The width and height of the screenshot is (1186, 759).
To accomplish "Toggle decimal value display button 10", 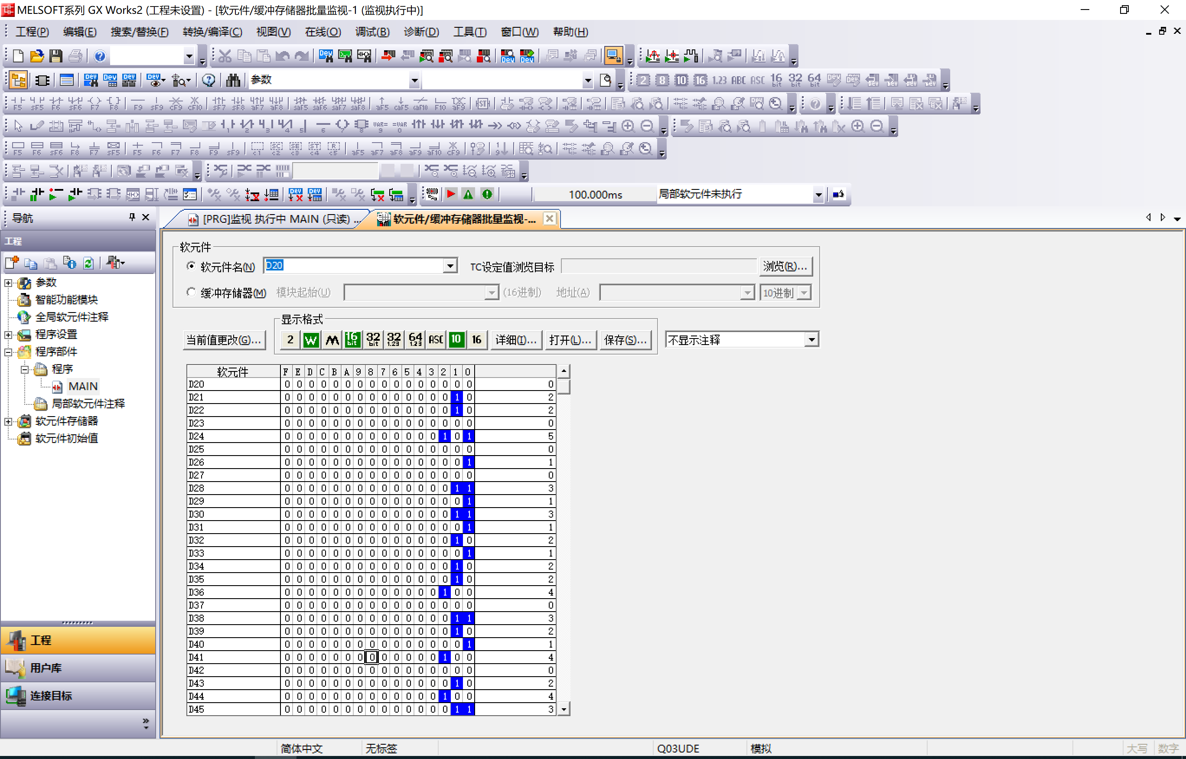I will pyautogui.click(x=456, y=339).
